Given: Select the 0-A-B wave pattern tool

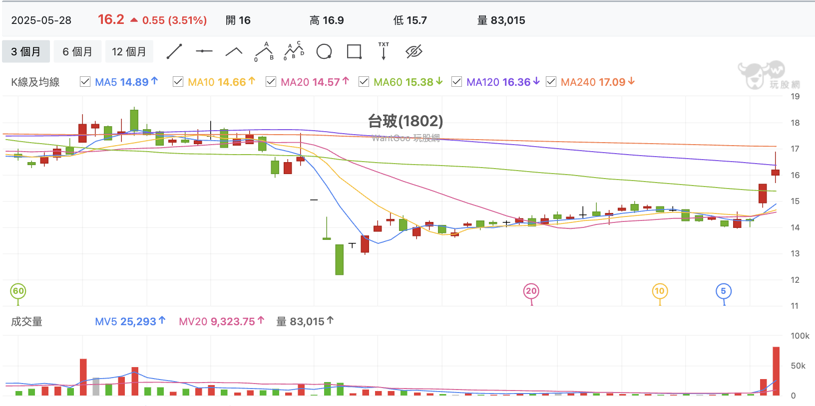Looking at the screenshot, I should click(264, 51).
